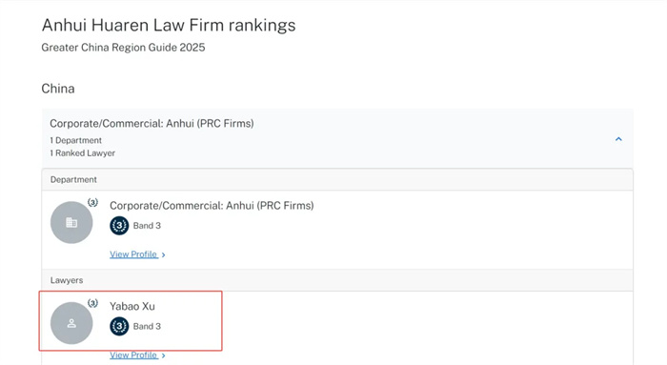Click the 1 Ranked Lawyer text
The width and height of the screenshot is (667, 365).
[x=83, y=153]
